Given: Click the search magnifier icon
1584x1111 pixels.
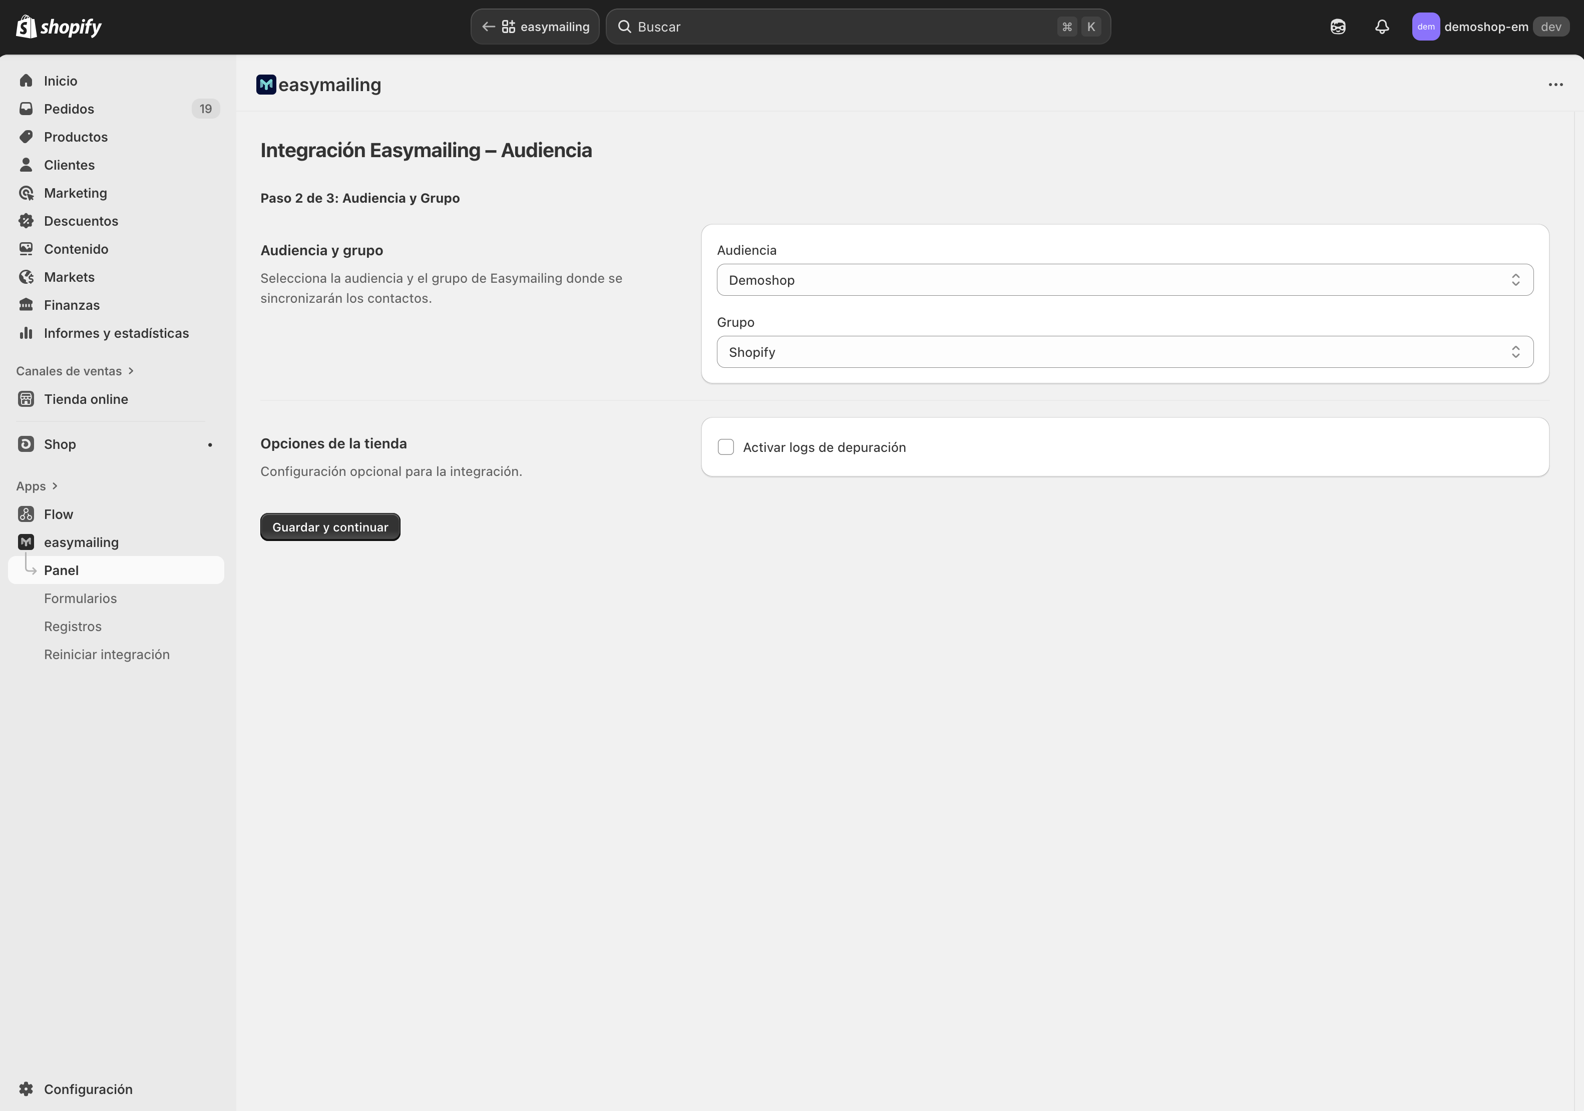Looking at the screenshot, I should (x=624, y=27).
